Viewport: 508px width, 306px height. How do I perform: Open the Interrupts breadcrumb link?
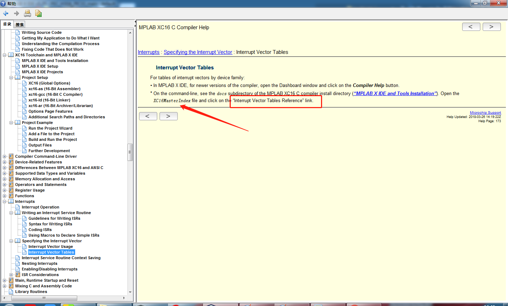tap(149, 52)
